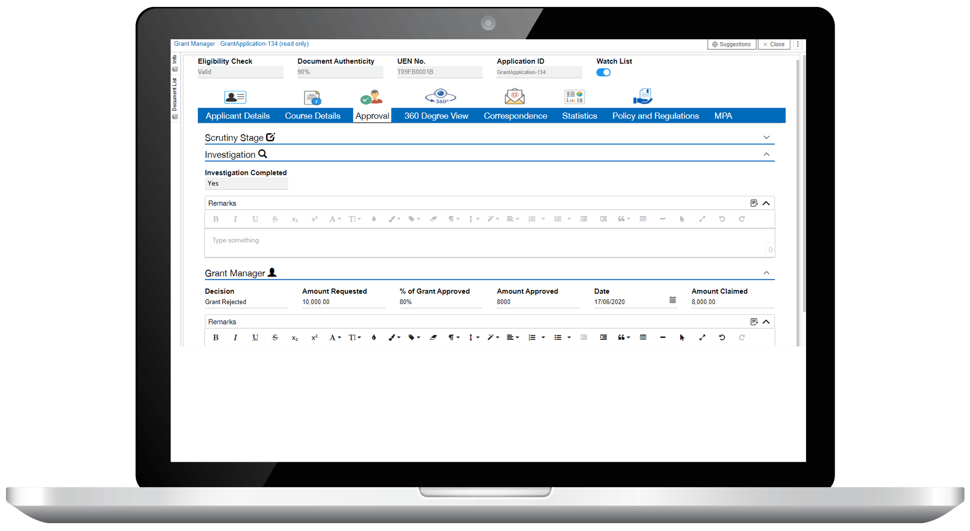The image size is (970, 531).
Task: Click the Applicant Details ID card icon
Action: click(x=235, y=97)
